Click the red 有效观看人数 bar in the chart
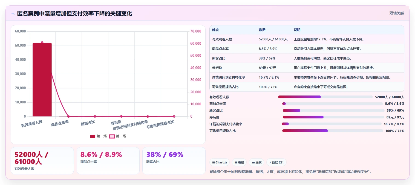 (42, 80)
